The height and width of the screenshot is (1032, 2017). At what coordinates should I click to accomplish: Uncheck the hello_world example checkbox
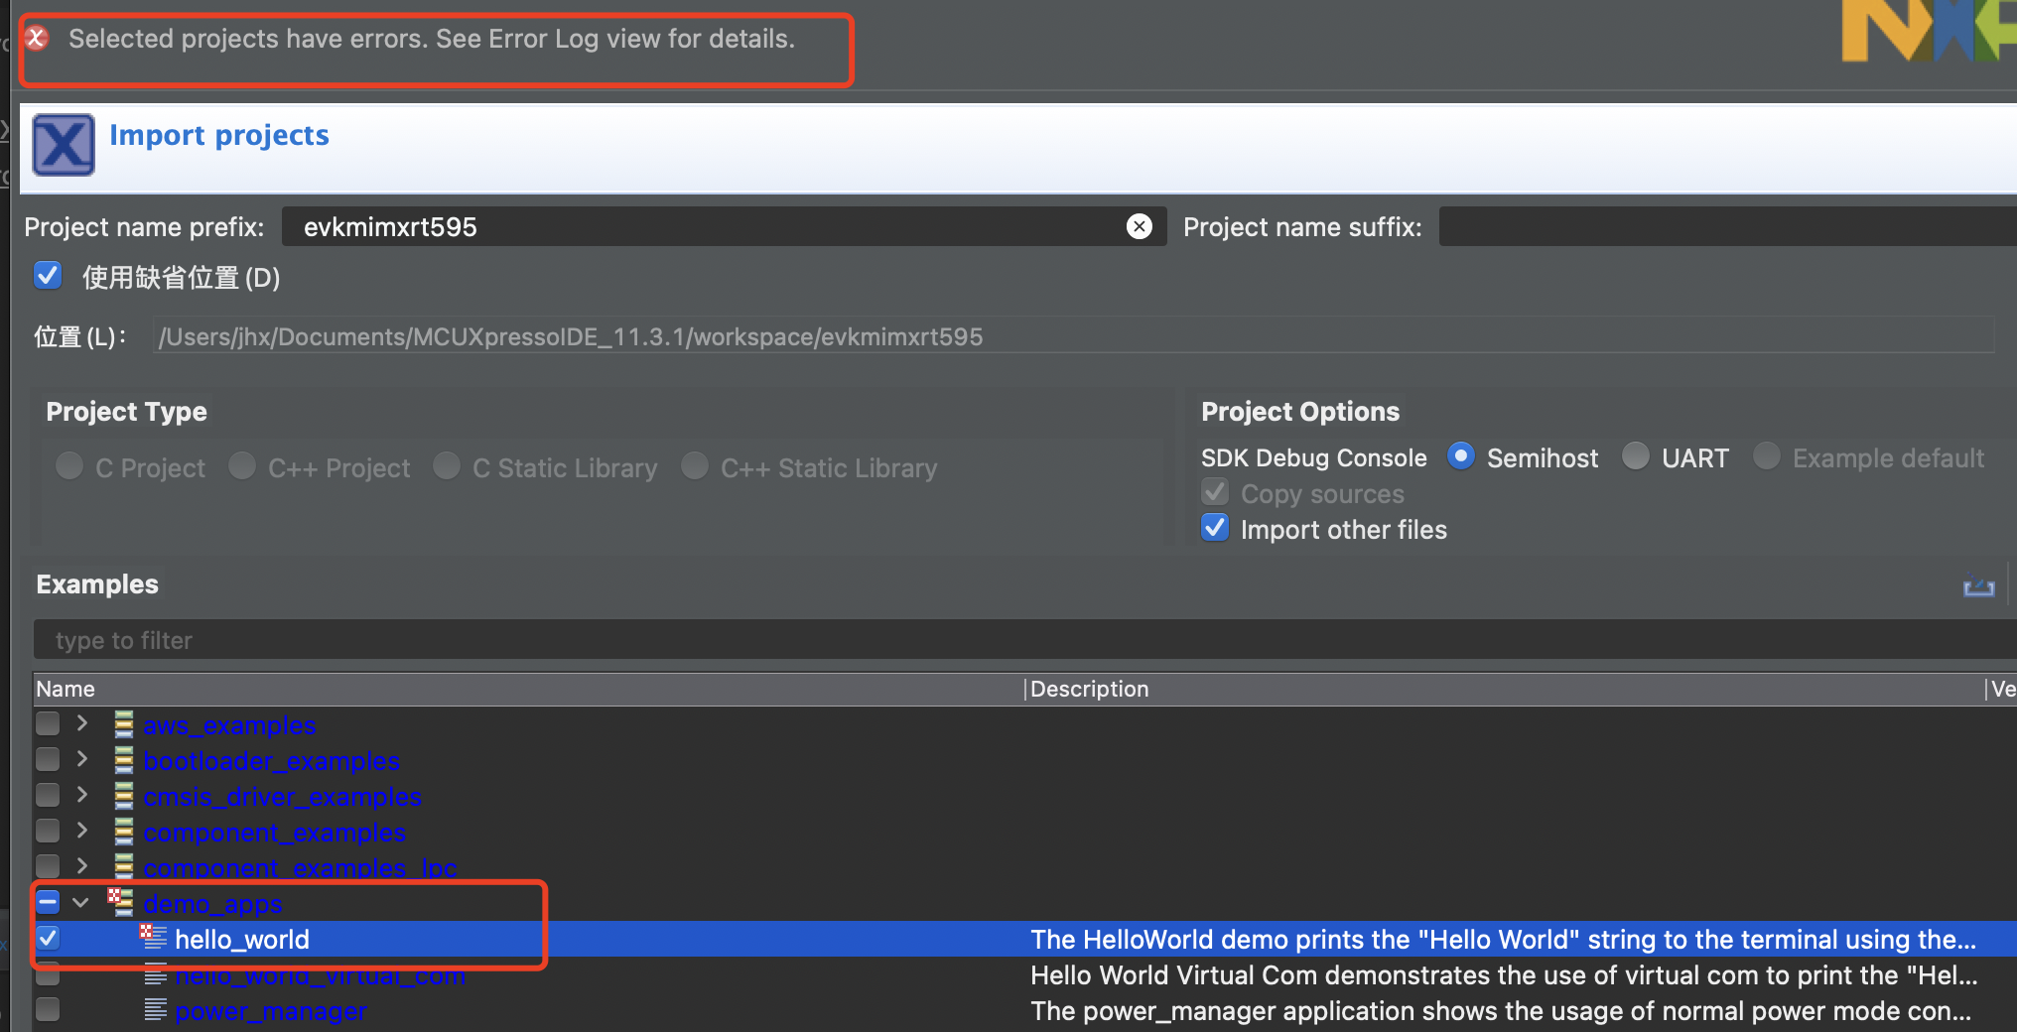click(48, 938)
